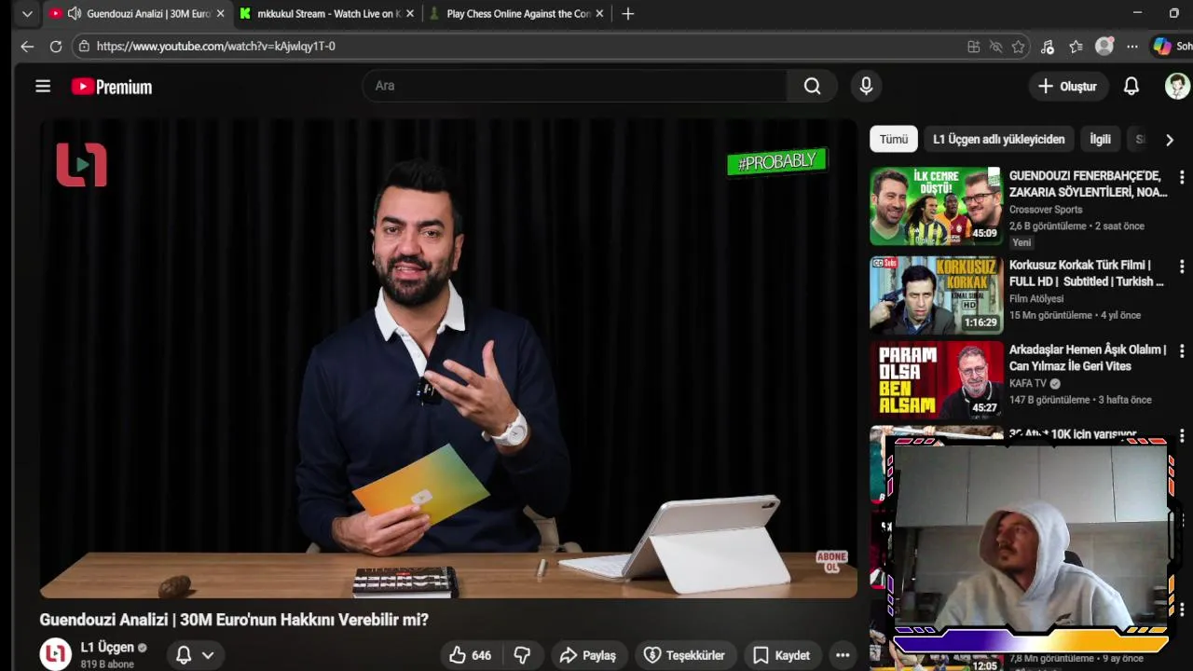Open Edge media control music icon
Image resolution: width=1193 pixels, height=671 pixels.
click(1048, 47)
